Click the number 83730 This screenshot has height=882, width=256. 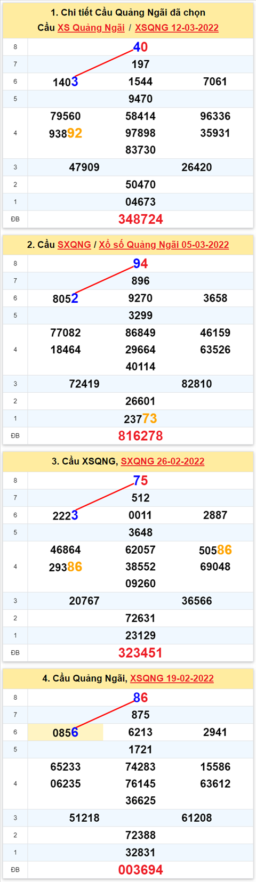(140, 150)
